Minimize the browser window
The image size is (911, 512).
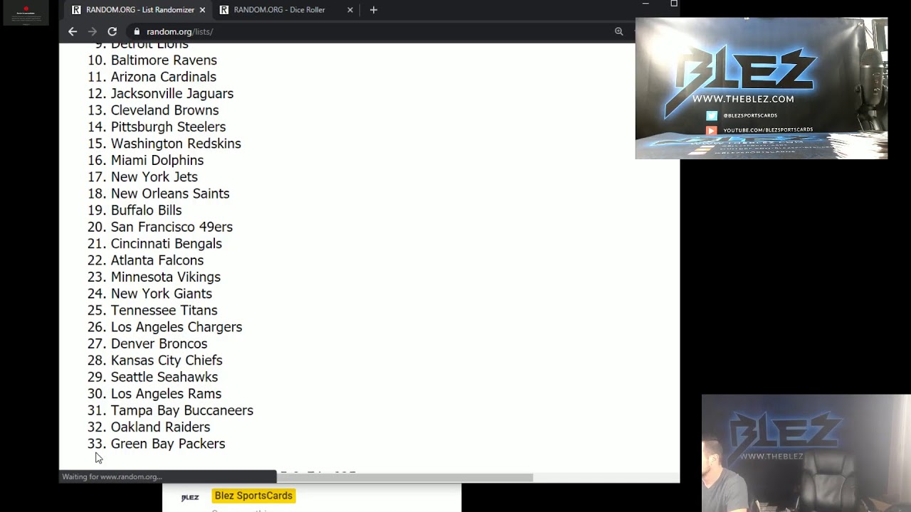point(646,4)
